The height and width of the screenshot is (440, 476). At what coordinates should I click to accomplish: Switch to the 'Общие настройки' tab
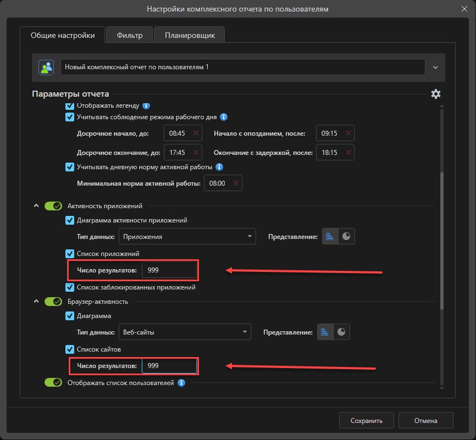coord(63,35)
